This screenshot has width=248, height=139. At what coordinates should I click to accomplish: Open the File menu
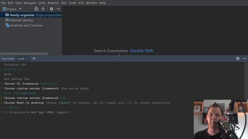pos(3,3)
